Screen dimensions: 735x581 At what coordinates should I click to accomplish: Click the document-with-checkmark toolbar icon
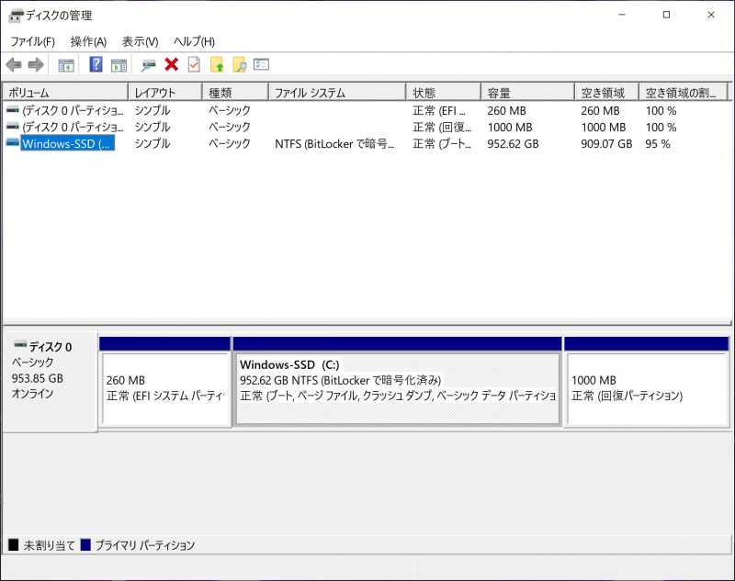point(193,64)
